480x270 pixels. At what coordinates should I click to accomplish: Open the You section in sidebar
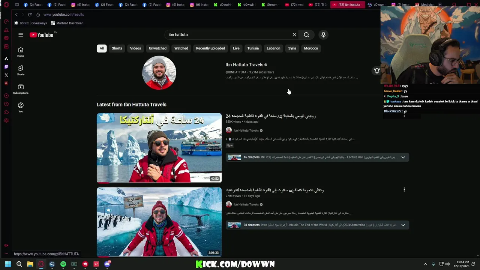click(x=21, y=108)
